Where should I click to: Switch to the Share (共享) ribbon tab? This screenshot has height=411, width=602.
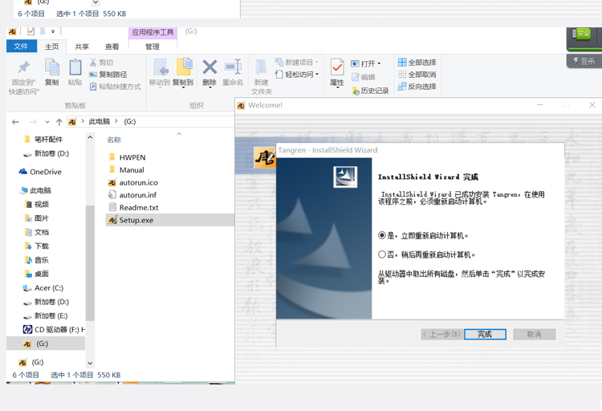pos(82,47)
